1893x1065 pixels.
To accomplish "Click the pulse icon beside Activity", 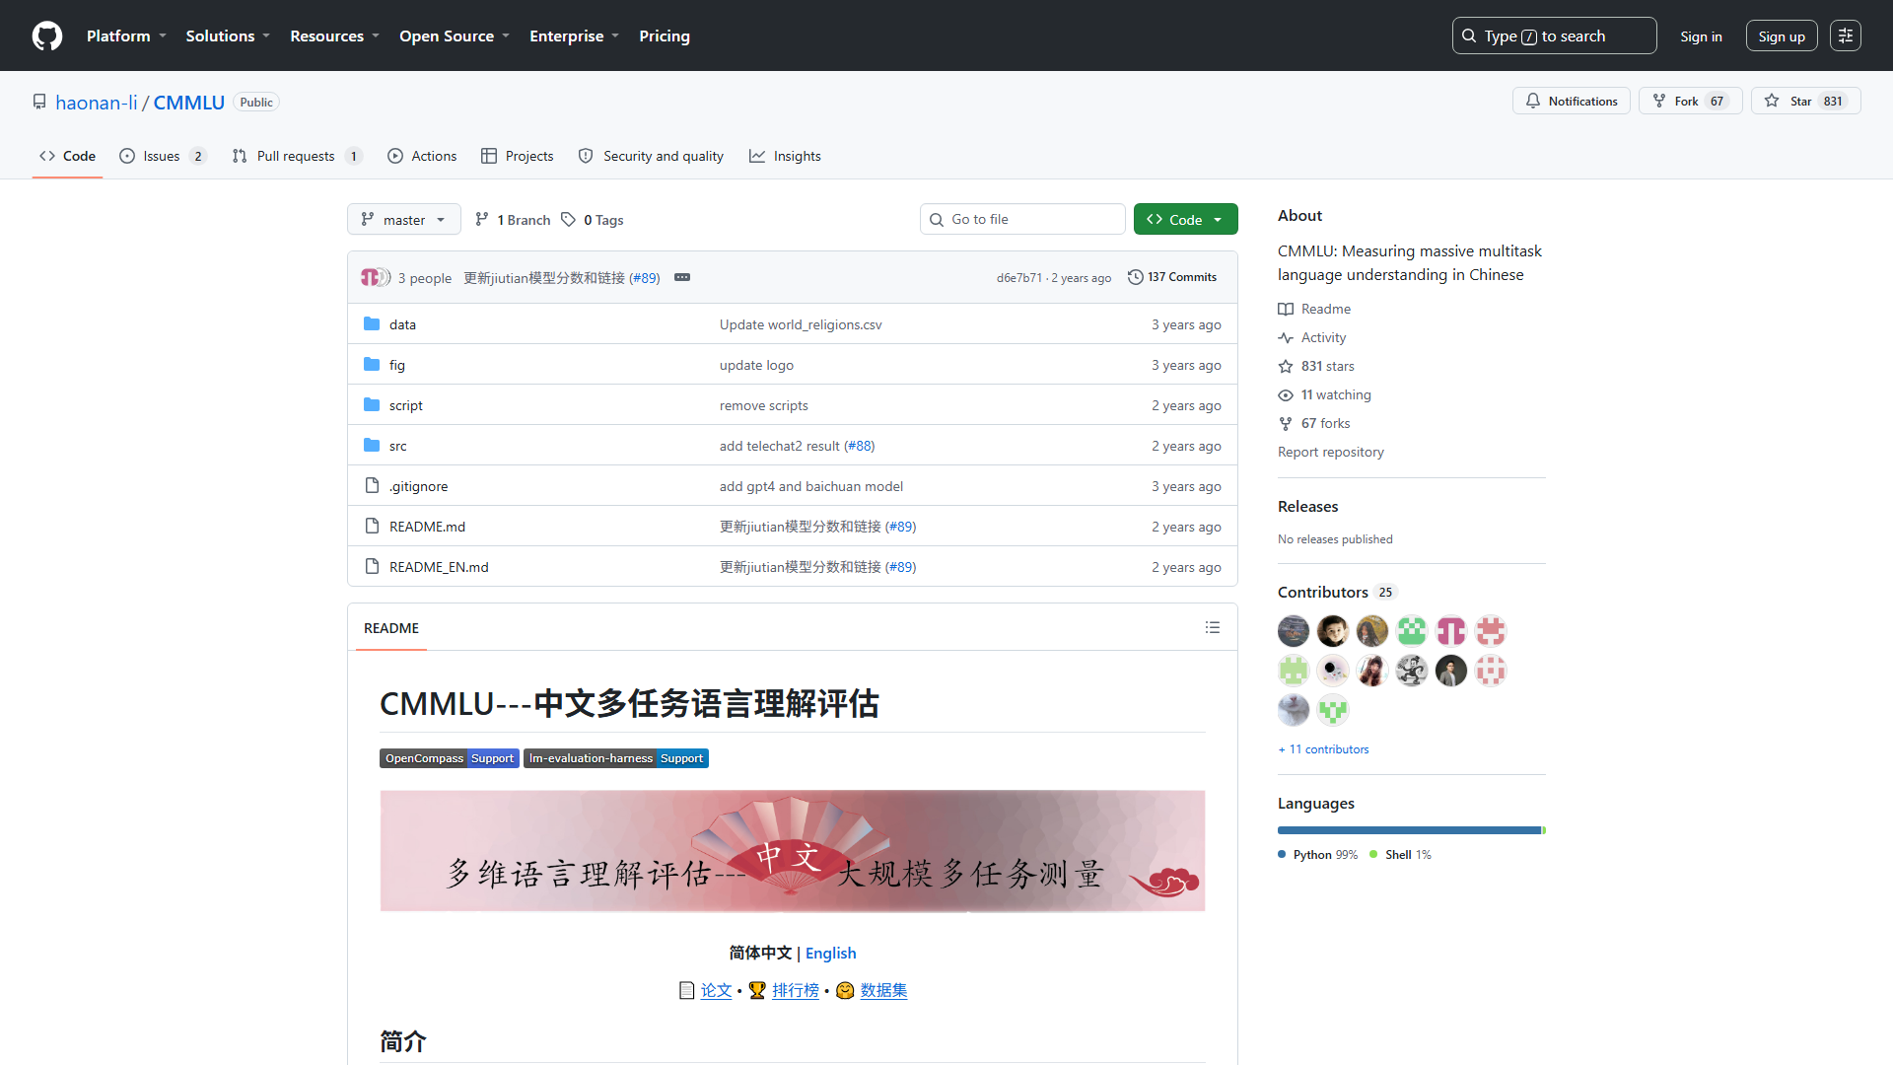I will coord(1286,337).
